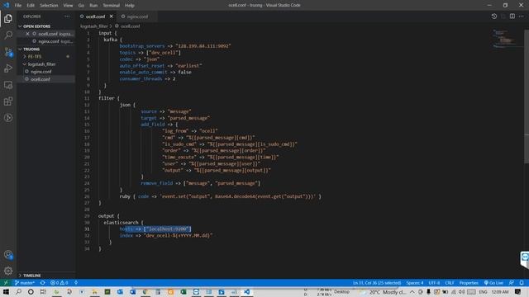Close the ocell.conf editor tab

point(112,16)
